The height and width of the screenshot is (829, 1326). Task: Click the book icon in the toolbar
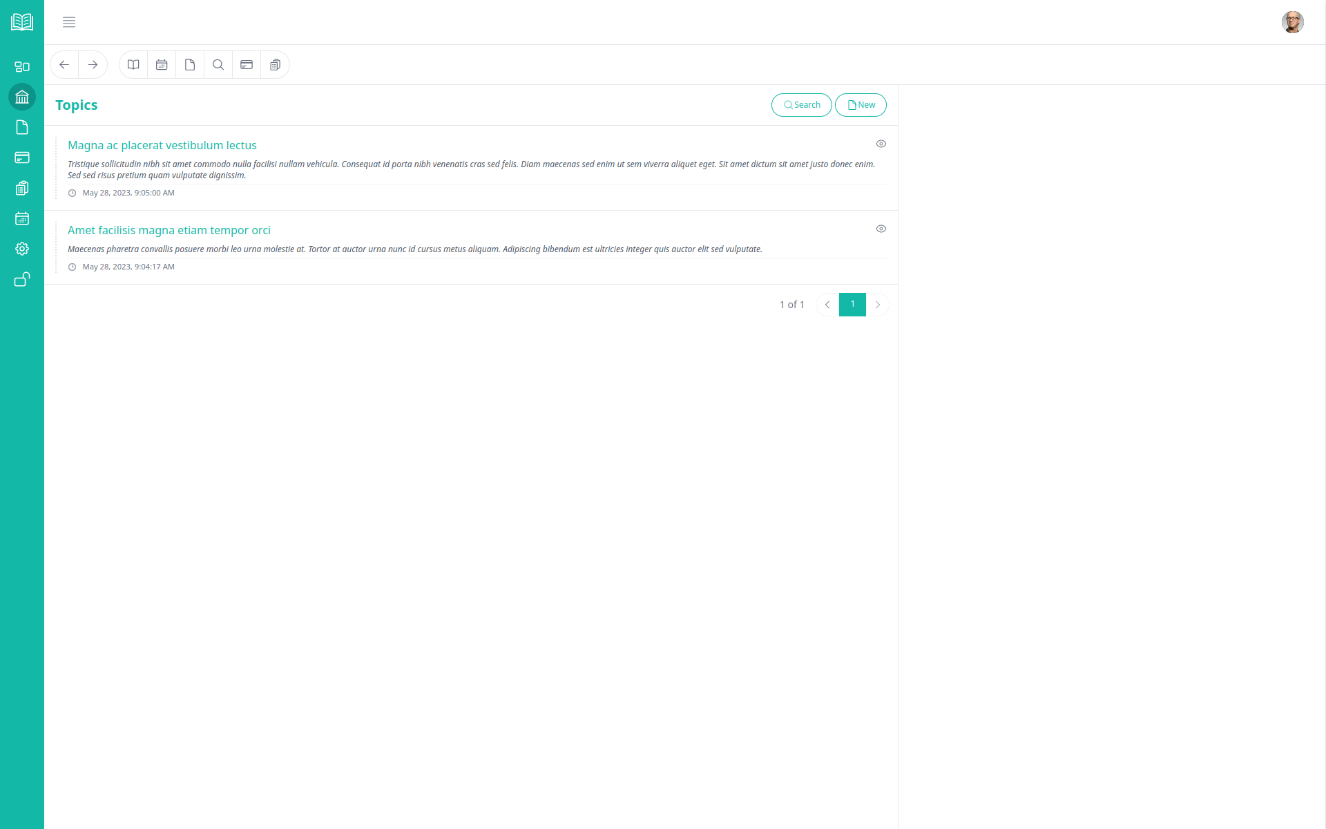[133, 65]
